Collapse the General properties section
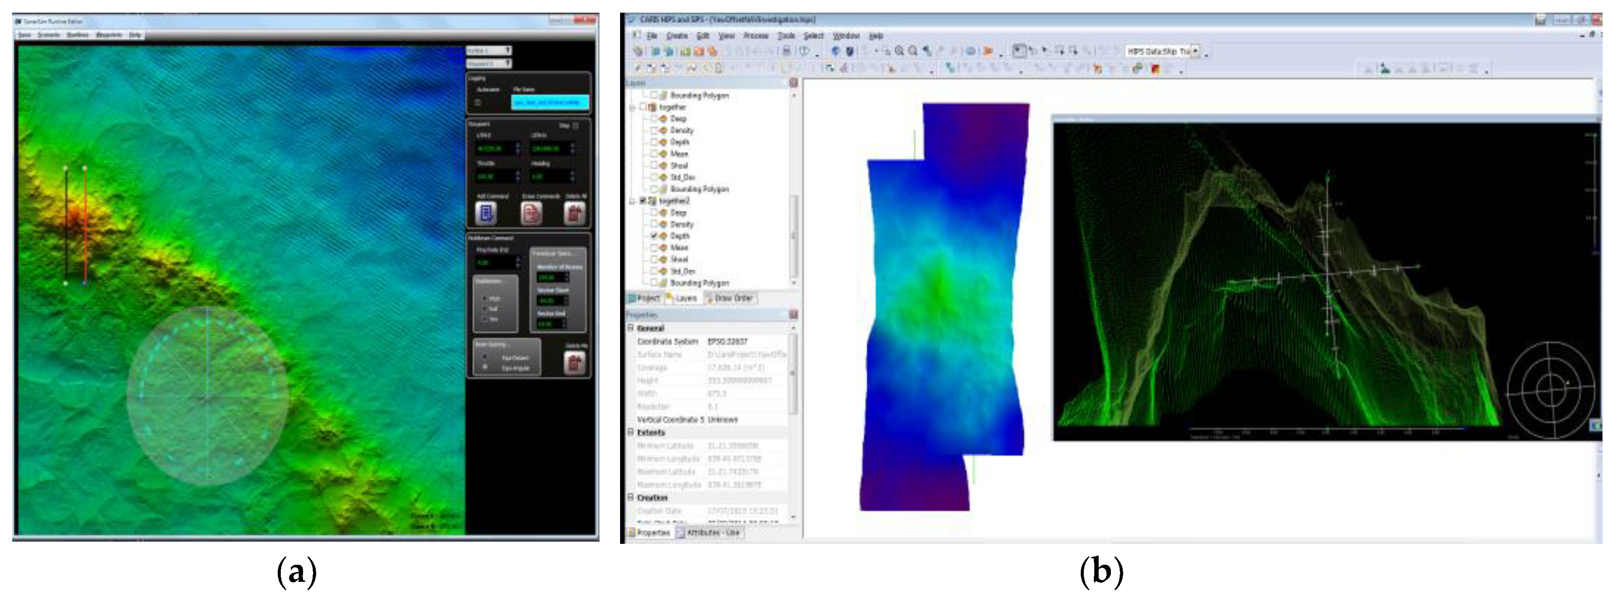Viewport: 1617px width, 608px height. (631, 328)
